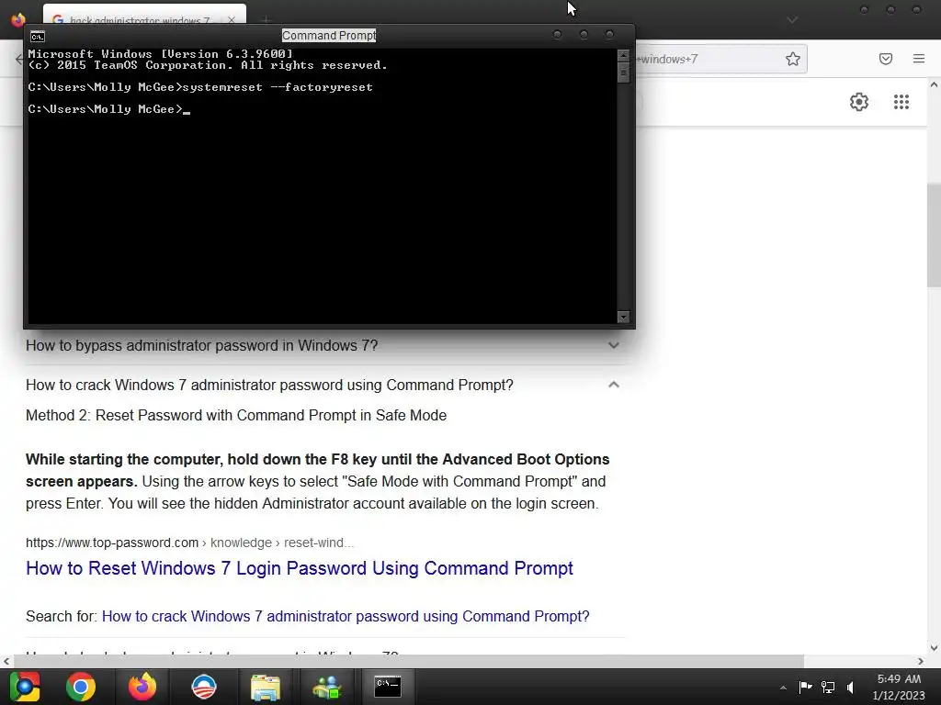Search for 'How to crack Windows 7' link
Viewport: 941px width, 705px height.
tap(346, 616)
